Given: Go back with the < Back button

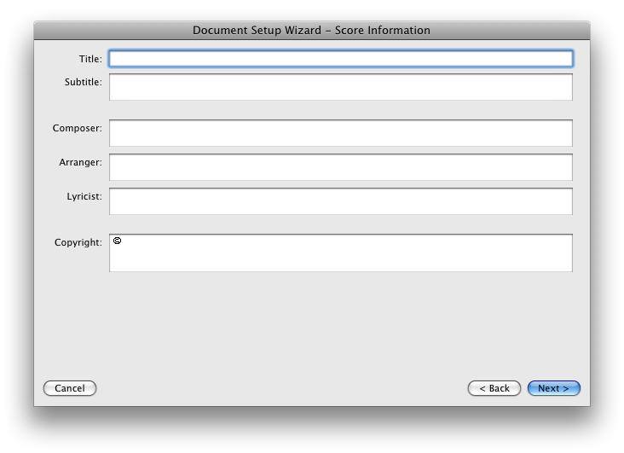Looking at the screenshot, I should click(x=494, y=388).
